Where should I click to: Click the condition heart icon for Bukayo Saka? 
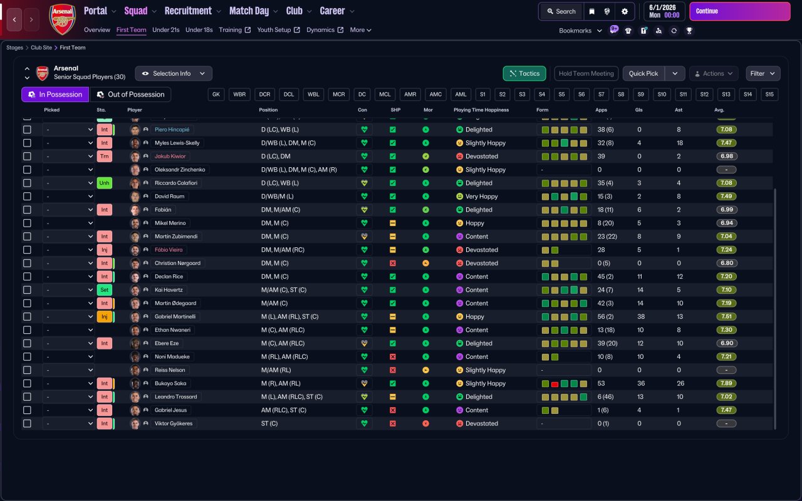[x=364, y=383]
